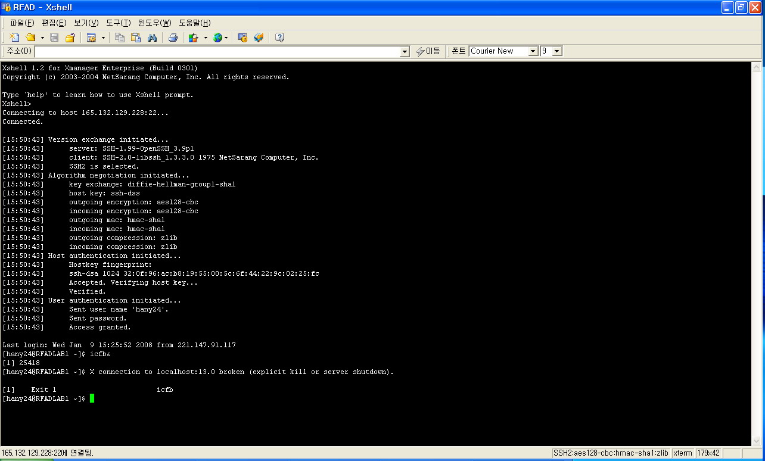The width and height of the screenshot is (765, 461).
Task: Click the xterm terminal type status item
Action: (x=682, y=453)
